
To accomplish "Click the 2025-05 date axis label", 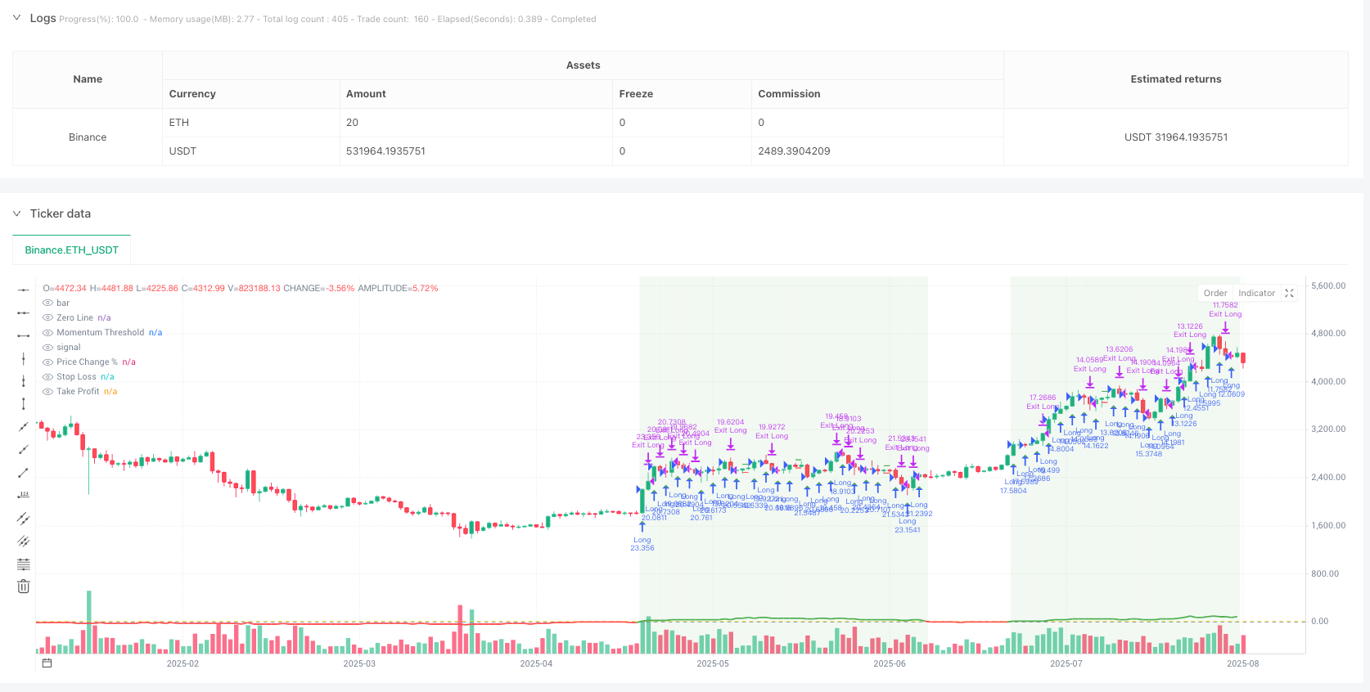I will coord(713,663).
